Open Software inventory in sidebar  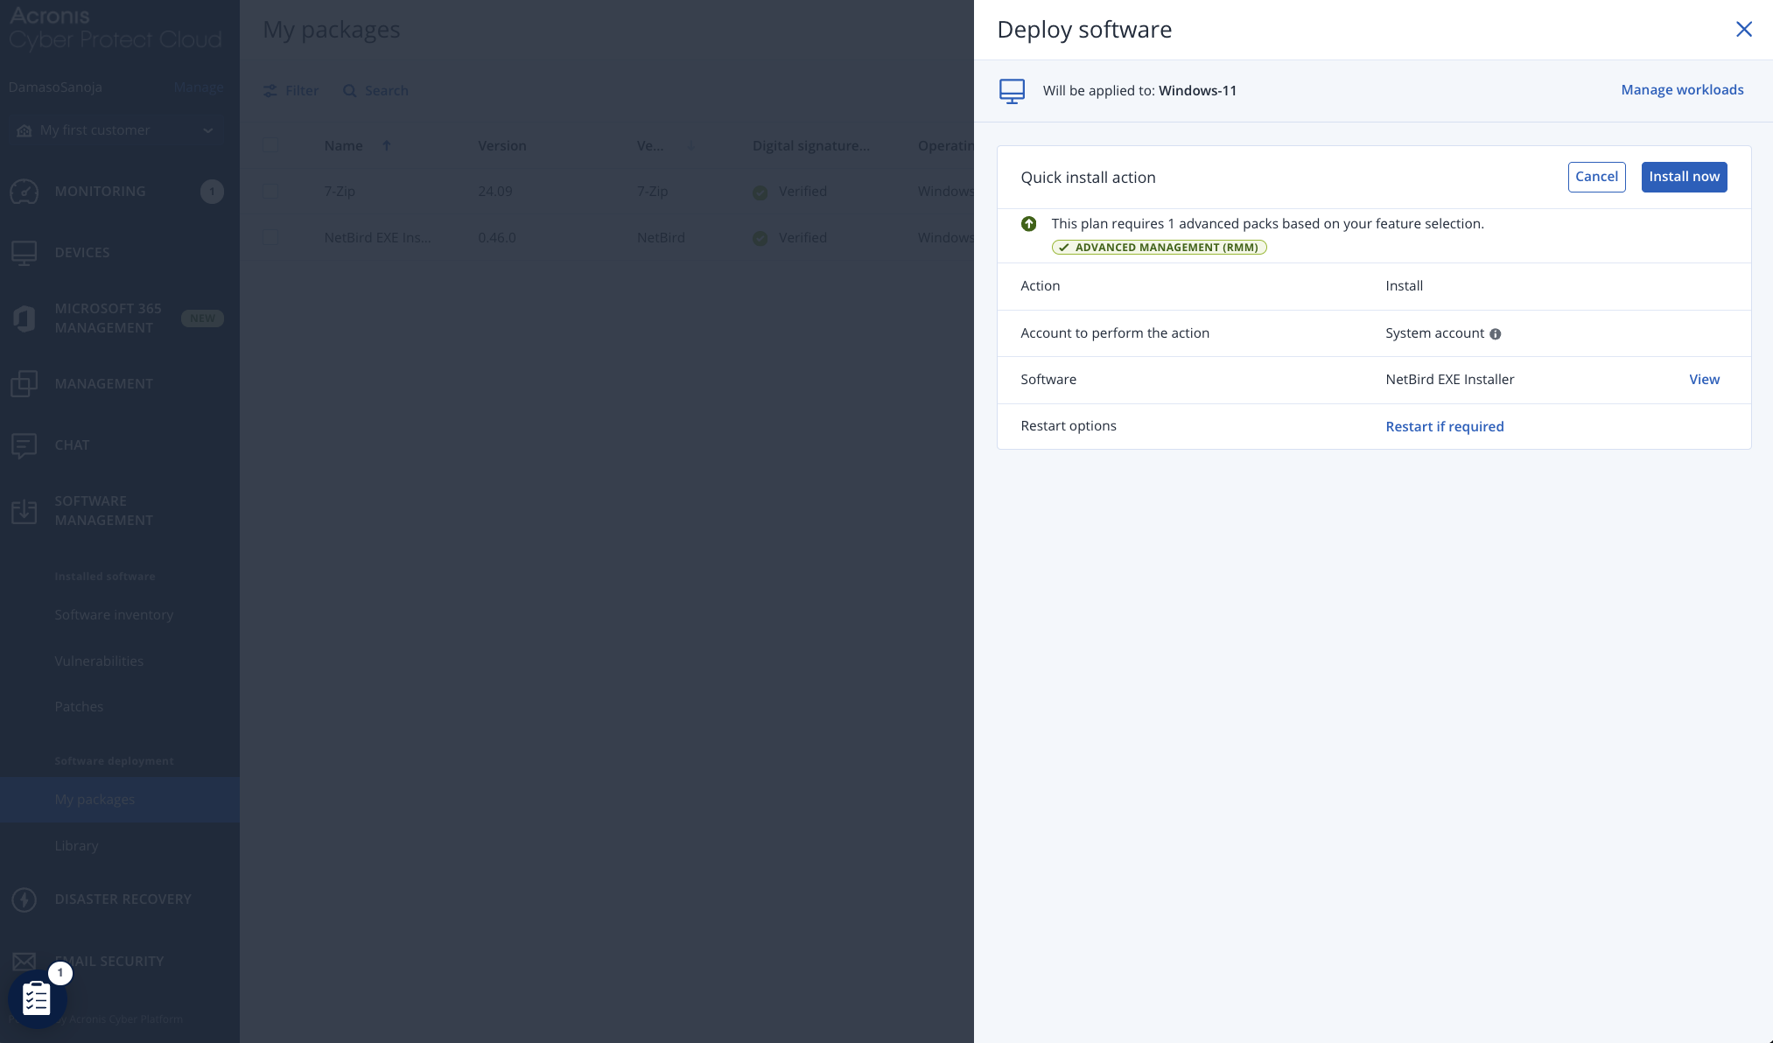pyautogui.click(x=114, y=615)
